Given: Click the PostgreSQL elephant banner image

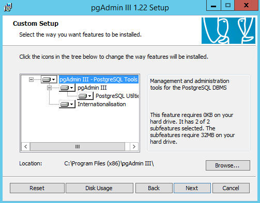Looking at the screenshot, I should tap(228, 30).
